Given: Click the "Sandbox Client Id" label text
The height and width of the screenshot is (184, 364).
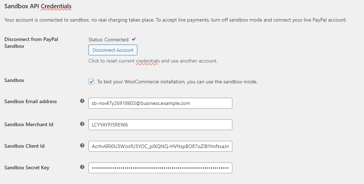Looking at the screenshot, I should point(24,146).
